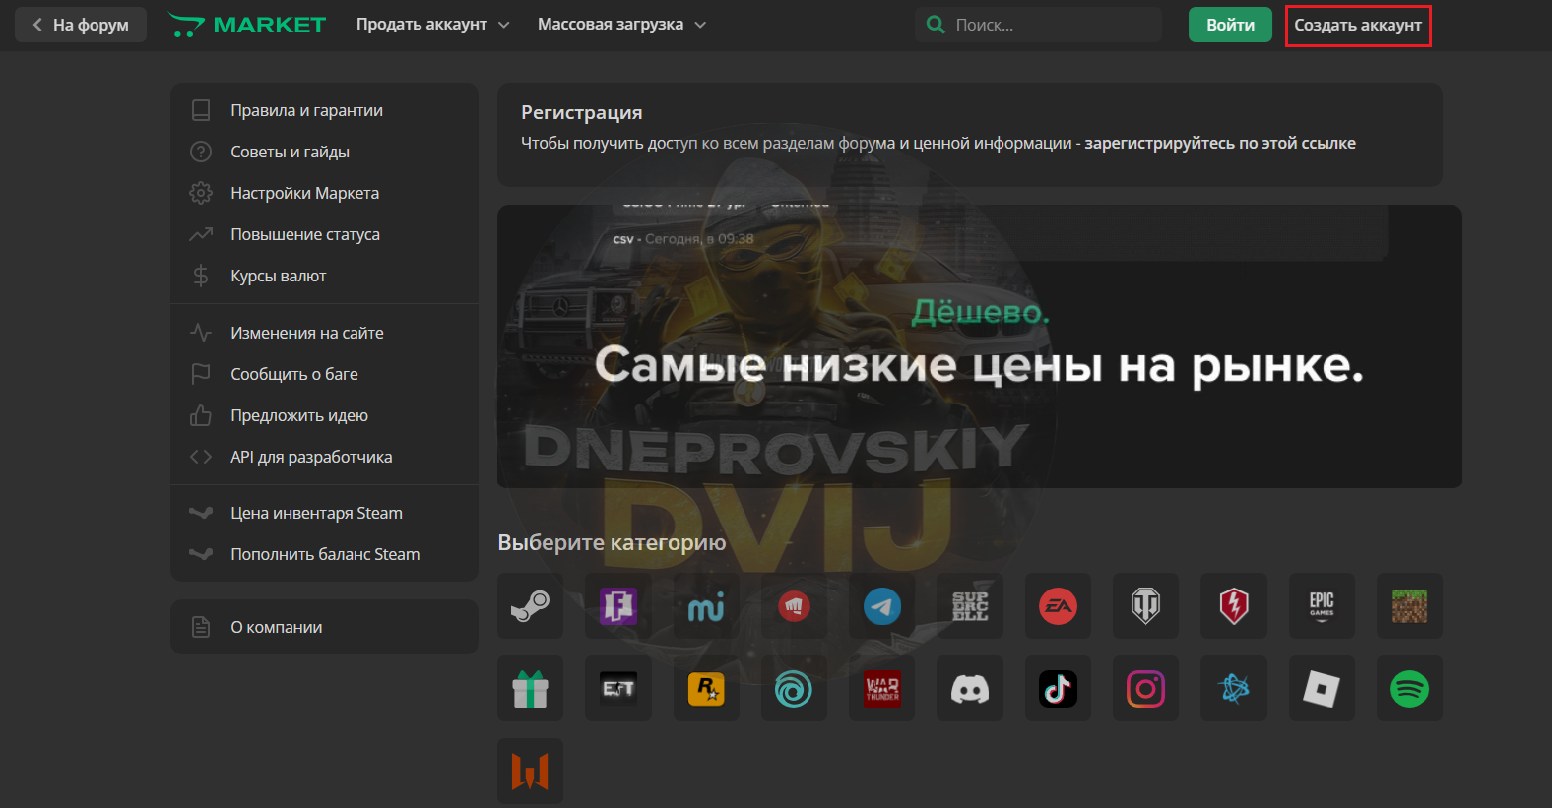Open the Battle.net category
The image size is (1552, 808).
coord(1234,689)
